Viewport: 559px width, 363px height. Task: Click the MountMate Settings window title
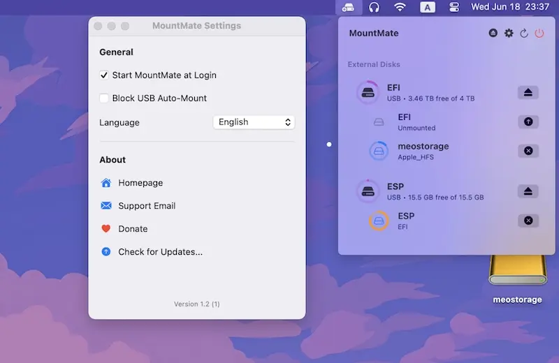(x=197, y=26)
